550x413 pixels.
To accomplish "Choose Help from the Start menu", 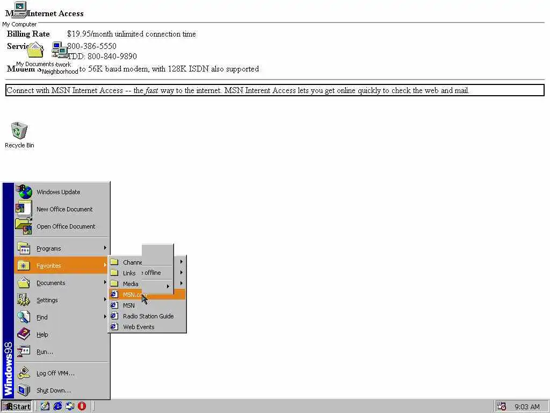I will coord(62,334).
